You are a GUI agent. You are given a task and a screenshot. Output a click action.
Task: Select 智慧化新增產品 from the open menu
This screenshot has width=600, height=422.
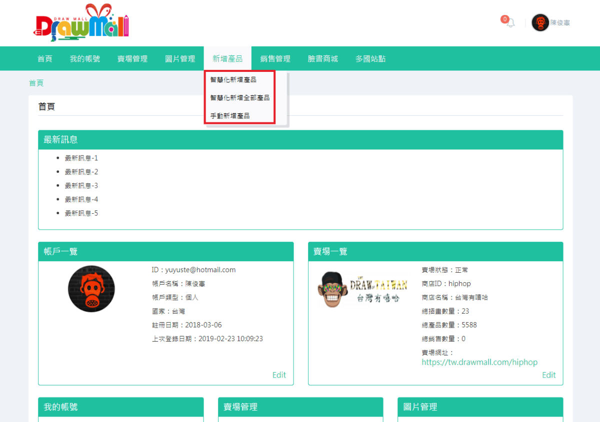coord(233,79)
